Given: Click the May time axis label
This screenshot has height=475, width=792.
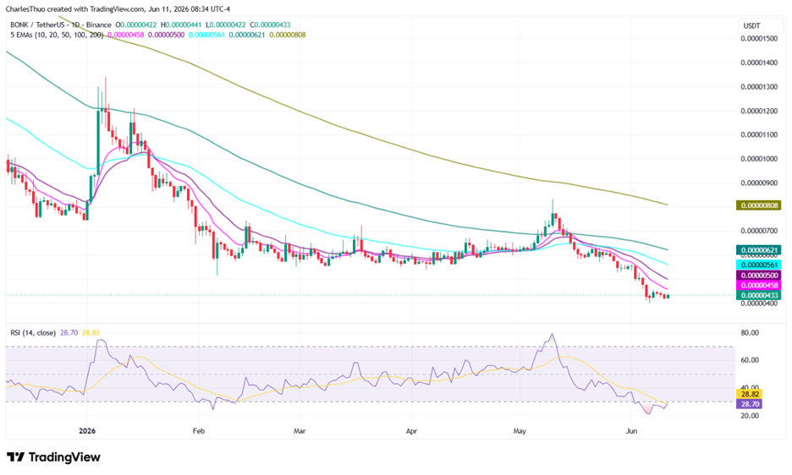Looking at the screenshot, I should (x=520, y=431).
